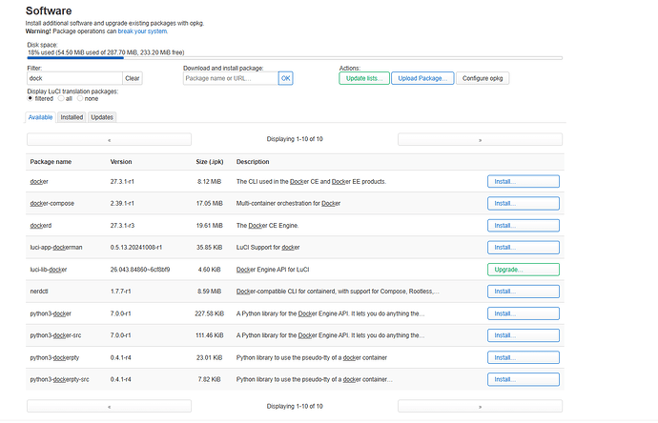
Task: Go to next page using top pagination
Action: click(x=480, y=139)
